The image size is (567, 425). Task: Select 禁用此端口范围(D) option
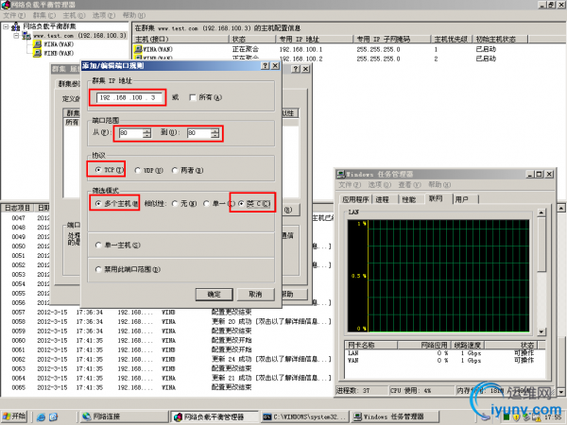click(x=98, y=269)
